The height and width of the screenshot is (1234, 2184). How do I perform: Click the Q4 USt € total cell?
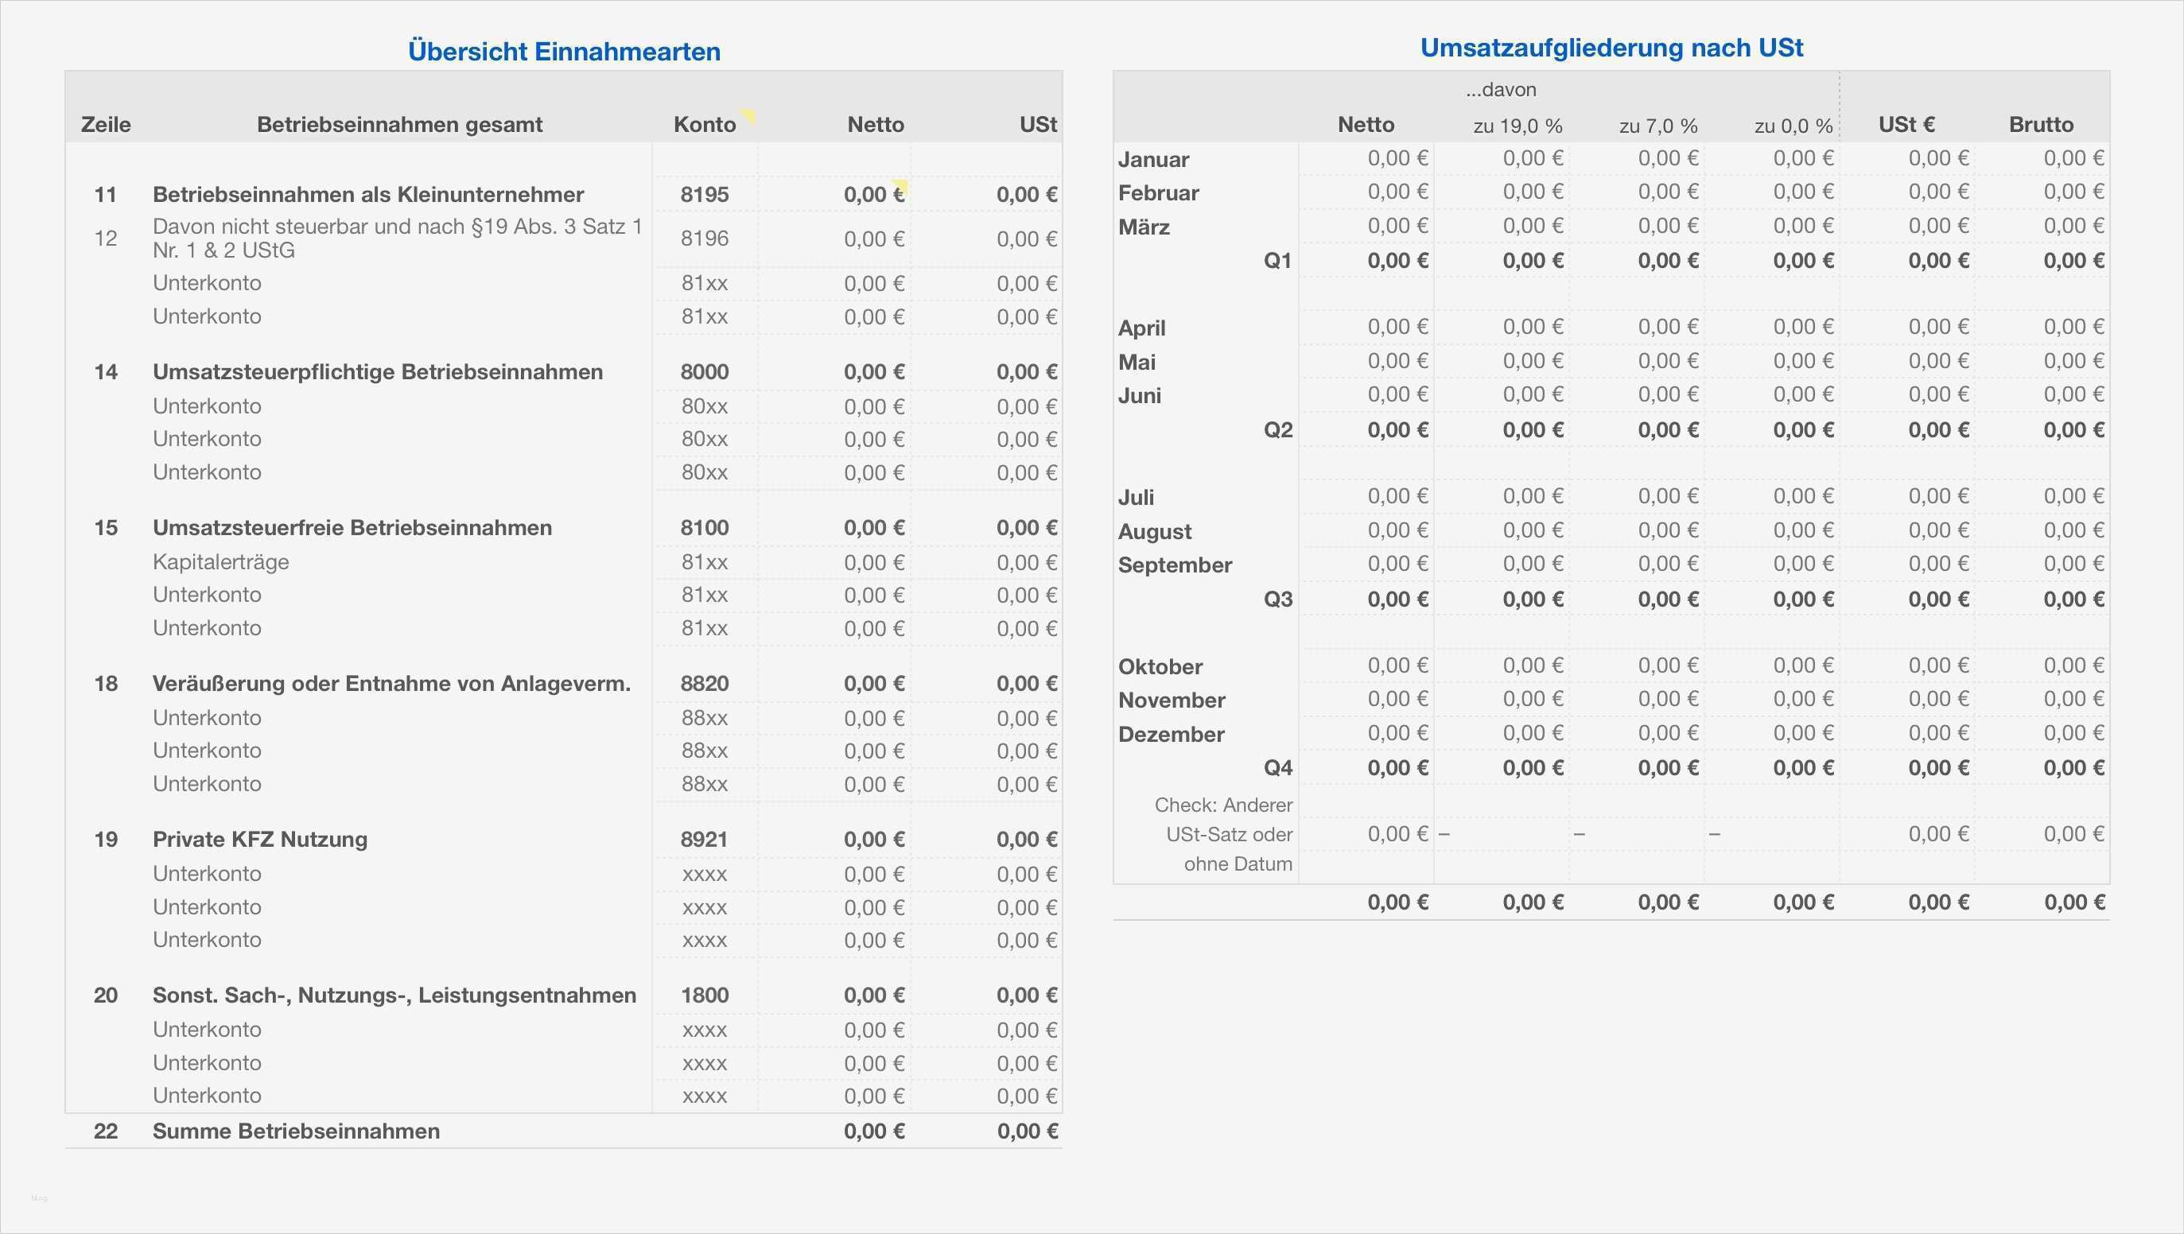tap(1938, 768)
